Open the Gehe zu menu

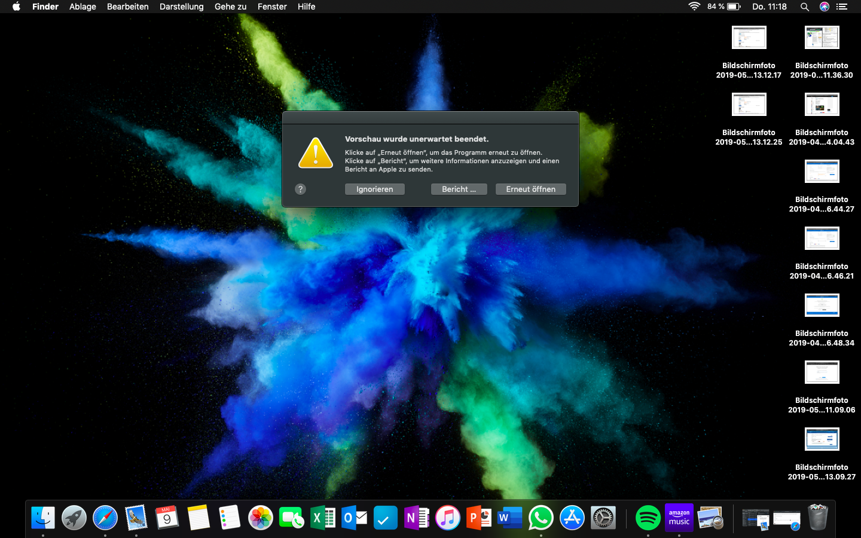[230, 7]
